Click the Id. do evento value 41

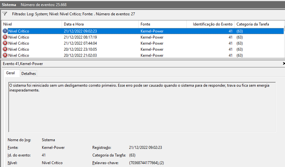pyautogui.click(x=44, y=155)
